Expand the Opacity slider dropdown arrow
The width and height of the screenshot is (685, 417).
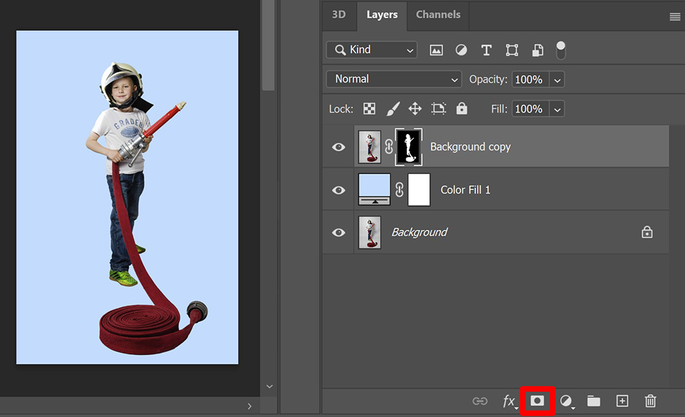(x=557, y=80)
